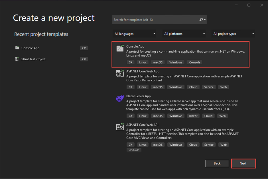Focus the Search for templates field
268x179 pixels.
click(155, 20)
